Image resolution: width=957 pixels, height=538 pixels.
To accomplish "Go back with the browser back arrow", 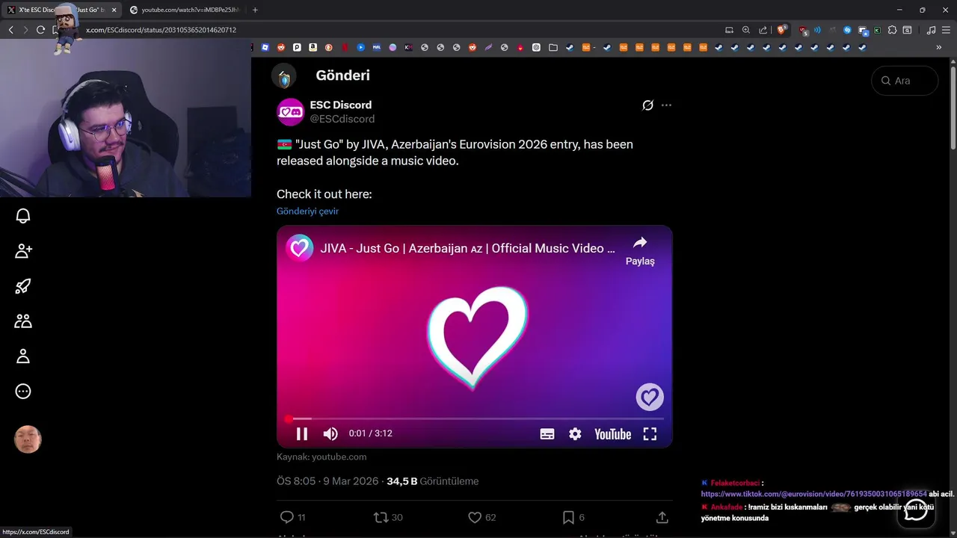I will pyautogui.click(x=10, y=30).
